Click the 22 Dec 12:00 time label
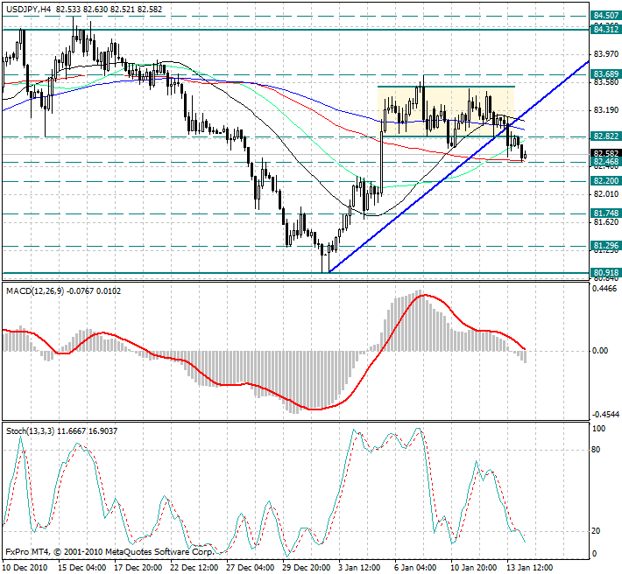This screenshot has width=622, height=574. (194, 568)
